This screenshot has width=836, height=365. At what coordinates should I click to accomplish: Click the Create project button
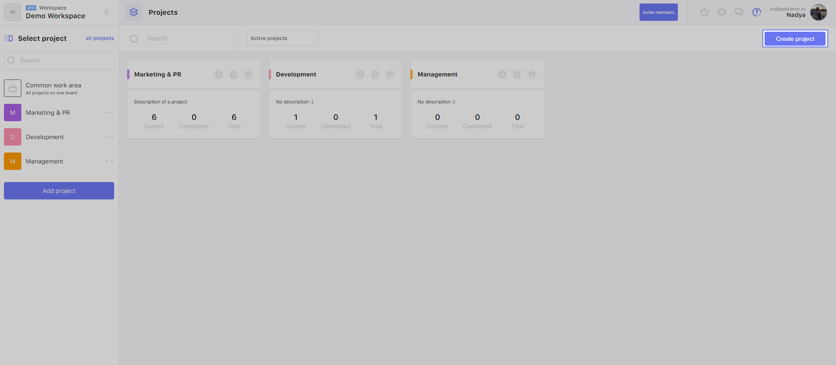(795, 39)
